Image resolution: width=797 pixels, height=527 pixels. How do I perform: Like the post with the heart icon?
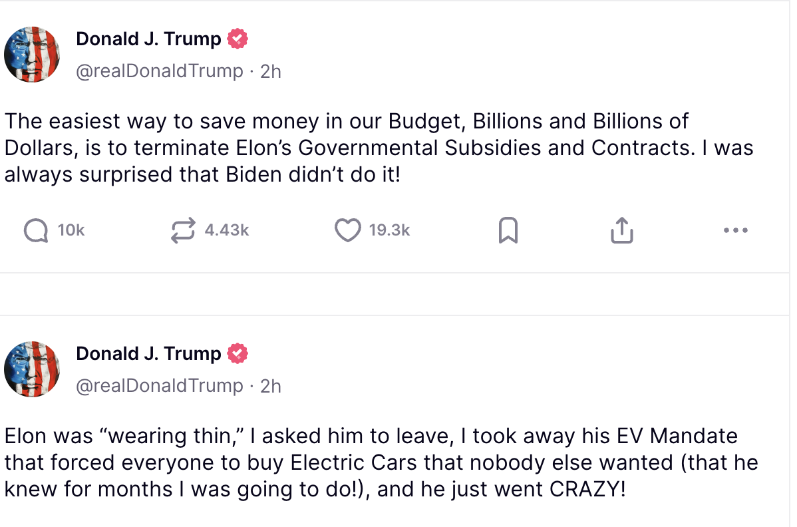click(x=347, y=231)
